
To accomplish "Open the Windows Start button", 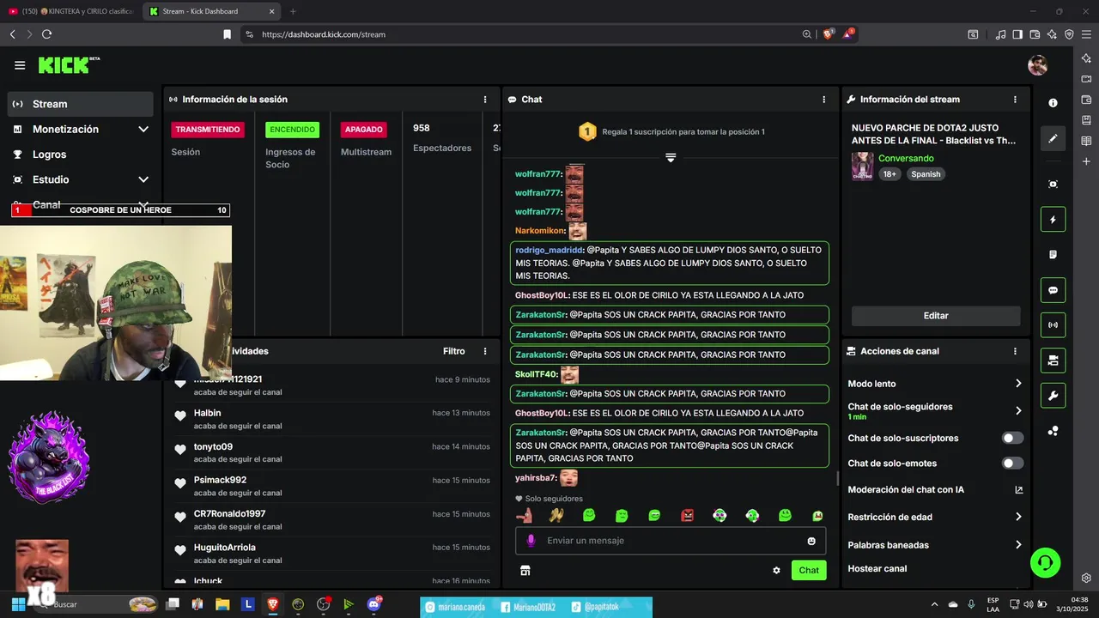I will click(18, 604).
